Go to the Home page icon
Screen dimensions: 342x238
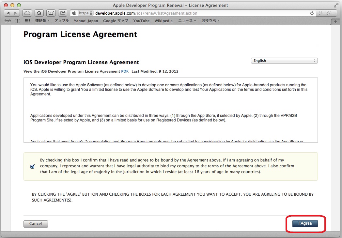[x=39, y=13]
